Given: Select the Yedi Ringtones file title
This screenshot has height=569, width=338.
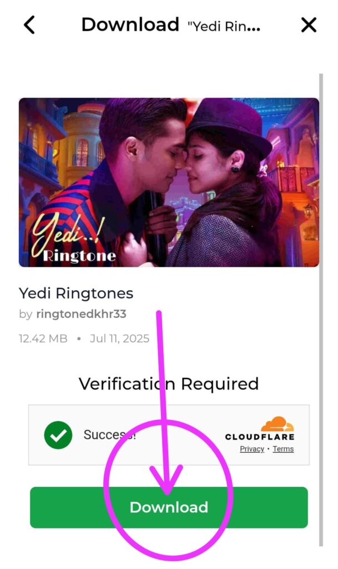Looking at the screenshot, I should (x=76, y=293).
